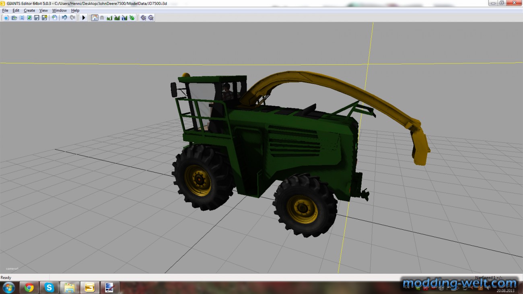The width and height of the screenshot is (523, 294).
Task: Click the blue document list icon
Action: [22, 18]
